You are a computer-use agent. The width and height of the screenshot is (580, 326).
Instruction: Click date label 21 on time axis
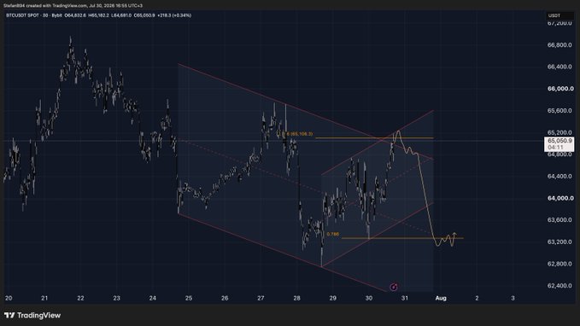point(44,298)
